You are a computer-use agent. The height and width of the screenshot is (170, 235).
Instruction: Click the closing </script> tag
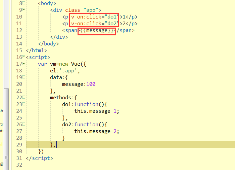click(39, 158)
